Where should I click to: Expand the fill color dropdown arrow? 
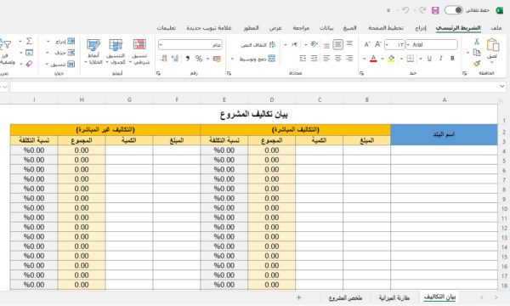[382, 59]
